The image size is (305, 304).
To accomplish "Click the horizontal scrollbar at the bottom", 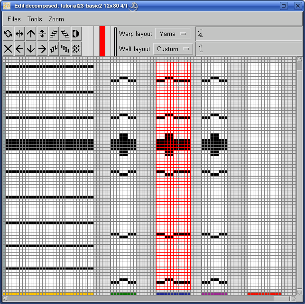I will pyautogui.click(x=142, y=299).
